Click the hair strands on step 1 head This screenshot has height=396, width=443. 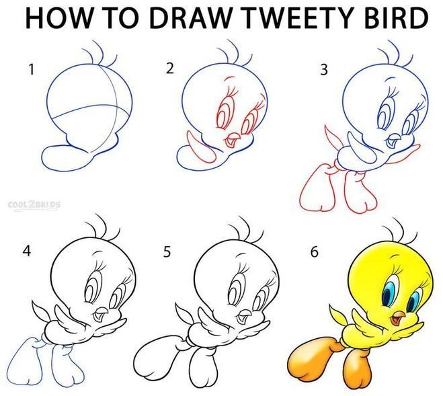pos(99,53)
